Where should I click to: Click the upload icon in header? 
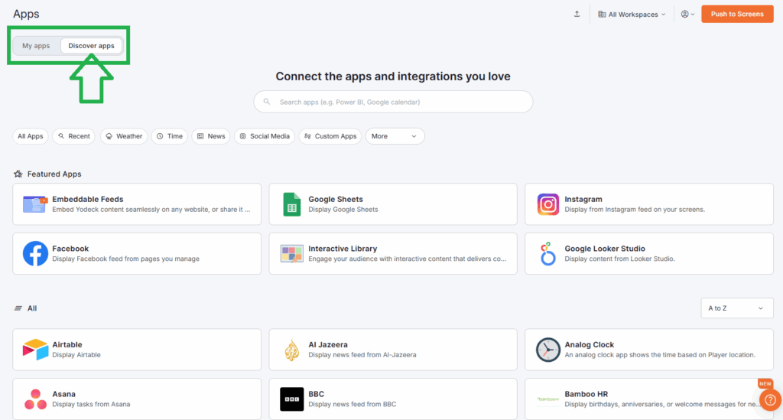[577, 15]
